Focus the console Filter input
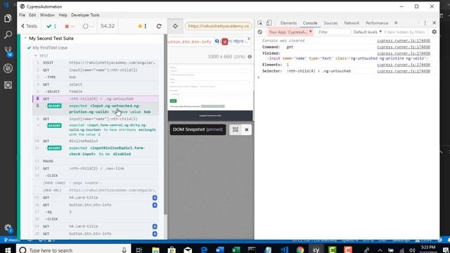450x253 pixels. coord(333,32)
